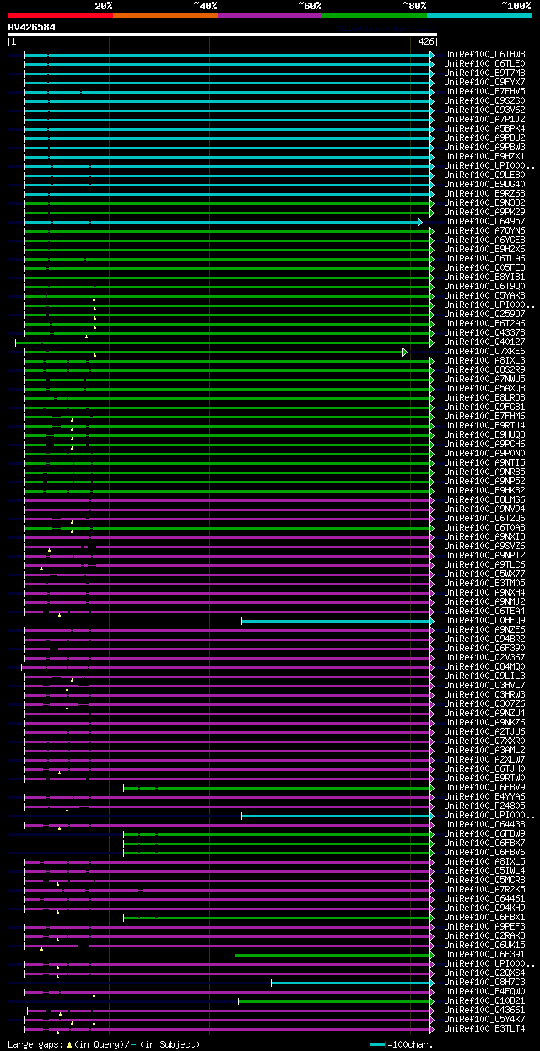The width and height of the screenshot is (540, 1051).
Task: Select the UniRef100_Q84MQ0 label
Action: (x=484, y=667)
